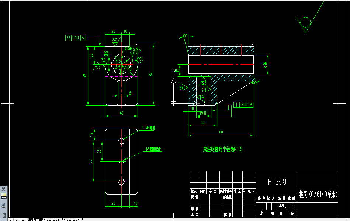Viewport: 350px width, 221px height.
Task: Close the floating command palette with the X icon
Action: coord(4,189)
